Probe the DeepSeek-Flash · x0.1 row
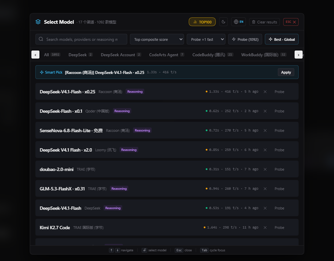Viewport: 334px width, 261px height. [x=279, y=111]
